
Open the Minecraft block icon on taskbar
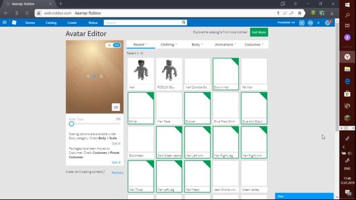pos(347,118)
